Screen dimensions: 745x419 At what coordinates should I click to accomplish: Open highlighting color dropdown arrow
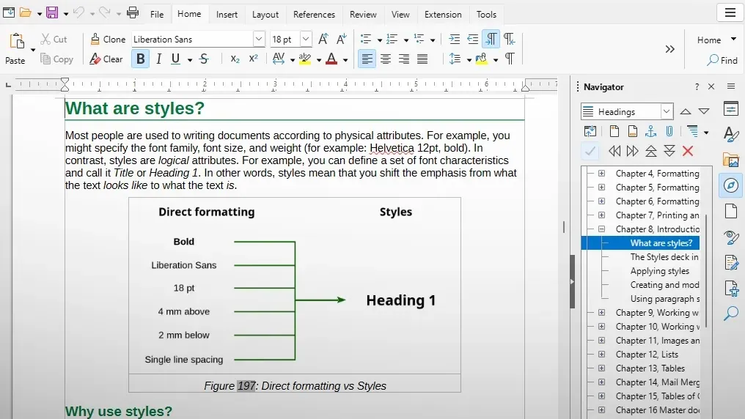319,60
